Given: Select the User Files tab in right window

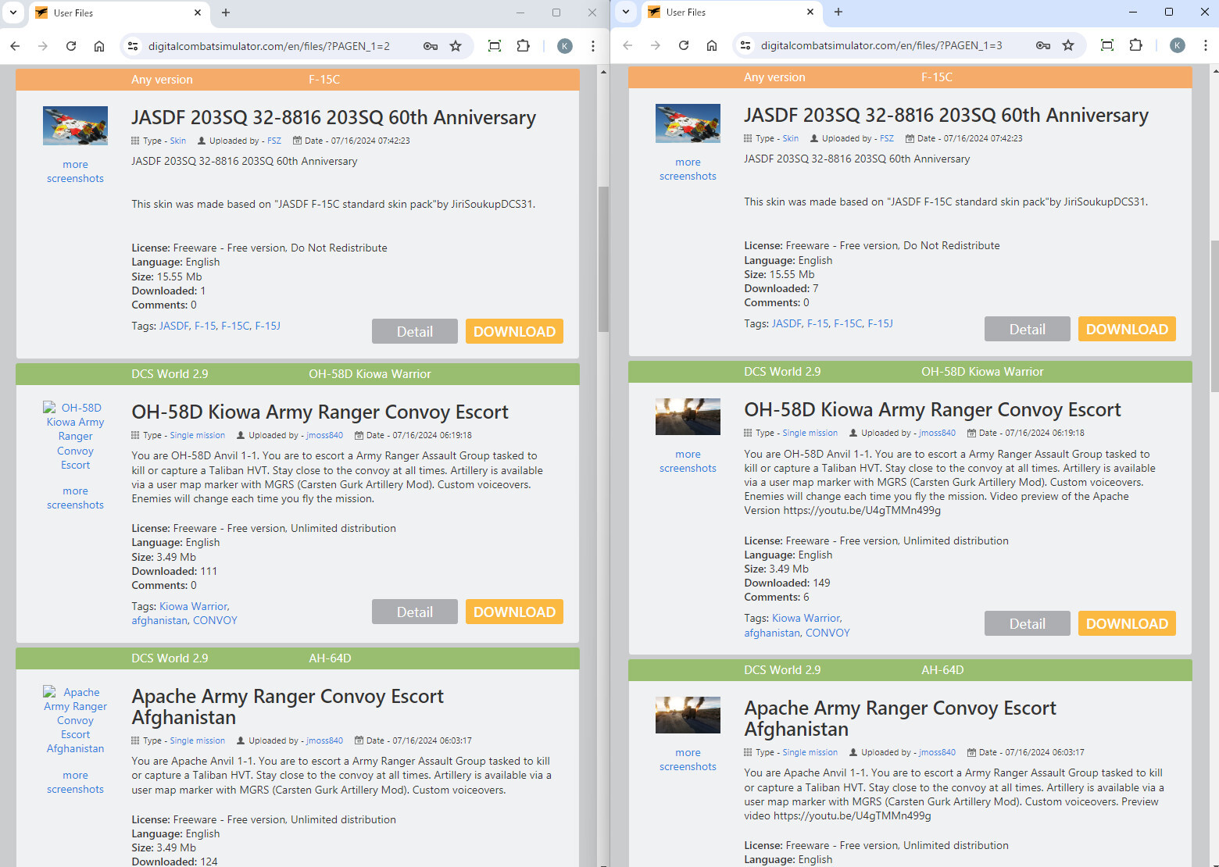Looking at the screenshot, I should click(x=731, y=12).
